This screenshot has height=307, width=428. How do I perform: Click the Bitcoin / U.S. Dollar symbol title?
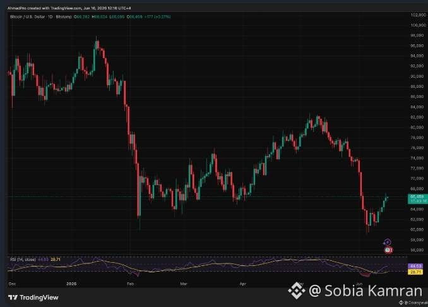[x=27, y=16]
